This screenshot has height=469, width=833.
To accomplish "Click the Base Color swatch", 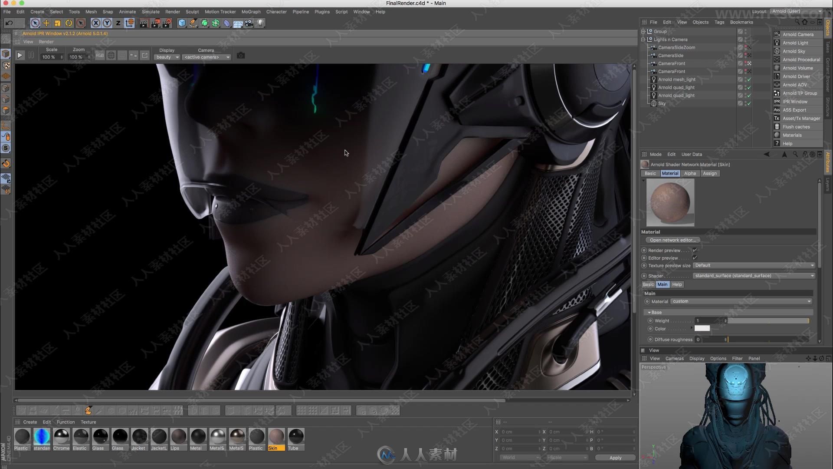I will [702, 329].
